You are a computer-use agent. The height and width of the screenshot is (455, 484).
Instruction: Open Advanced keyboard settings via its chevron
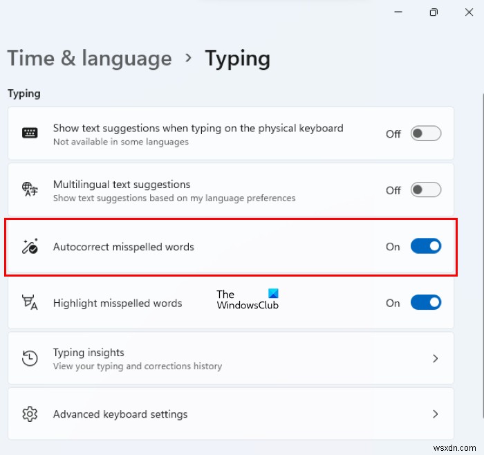click(435, 414)
